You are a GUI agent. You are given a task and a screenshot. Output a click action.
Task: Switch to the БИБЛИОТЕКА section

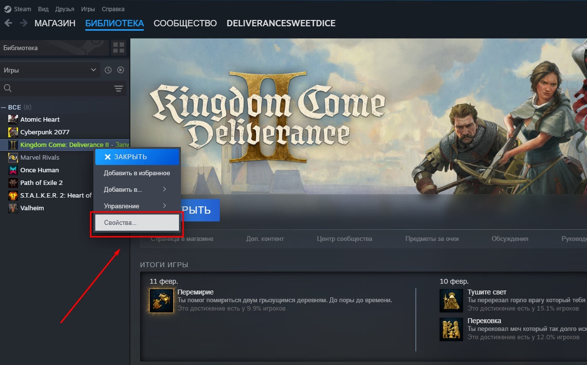(x=114, y=23)
